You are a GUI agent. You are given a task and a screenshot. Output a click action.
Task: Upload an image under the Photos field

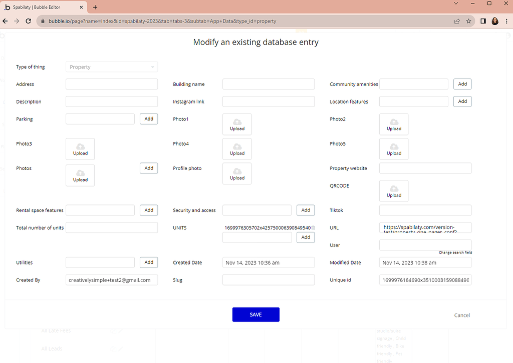tap(80, 175)
